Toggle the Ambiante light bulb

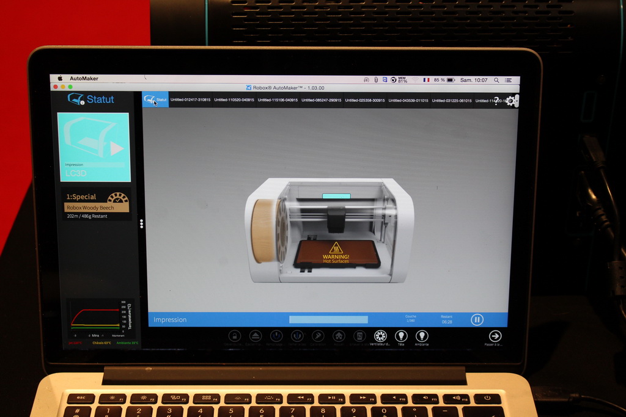pos(422,336)
